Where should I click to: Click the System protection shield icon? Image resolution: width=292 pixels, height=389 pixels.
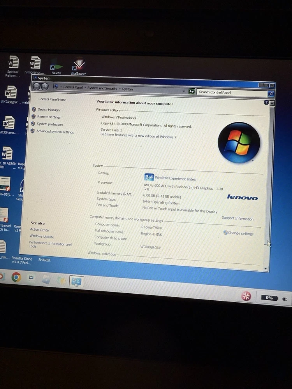pos(34,124)
